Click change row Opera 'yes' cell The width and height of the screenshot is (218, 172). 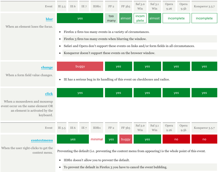coord(176,66)
